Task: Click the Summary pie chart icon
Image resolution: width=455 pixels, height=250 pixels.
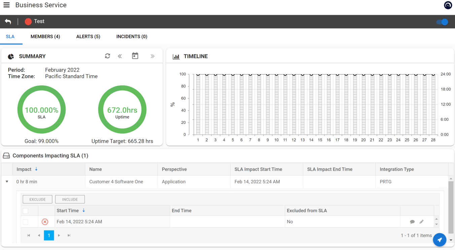Action: point(10,56)
